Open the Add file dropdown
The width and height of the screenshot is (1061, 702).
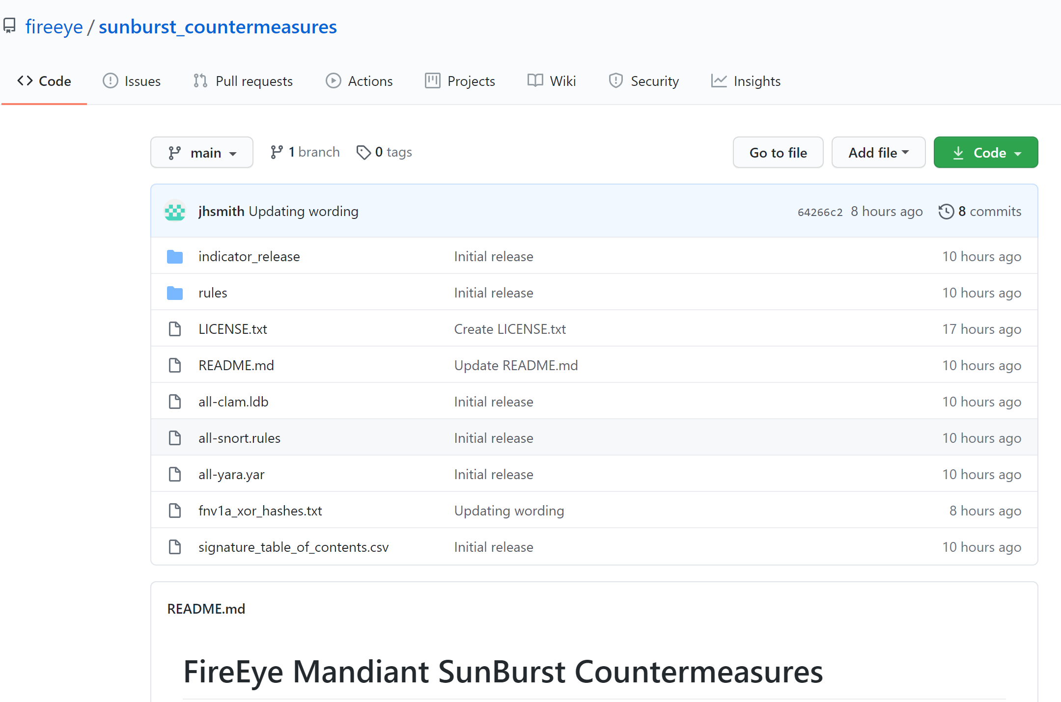pos(878,153)
